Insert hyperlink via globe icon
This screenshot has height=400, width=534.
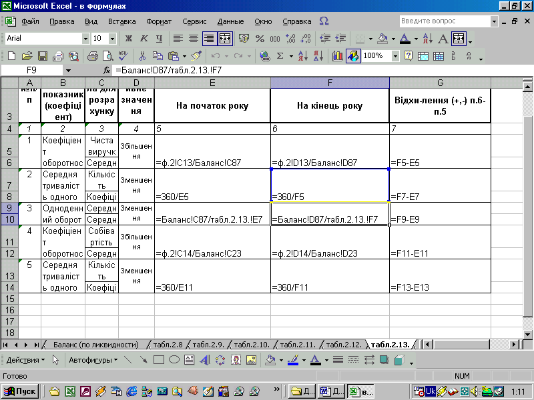click(x=264, y=56)
